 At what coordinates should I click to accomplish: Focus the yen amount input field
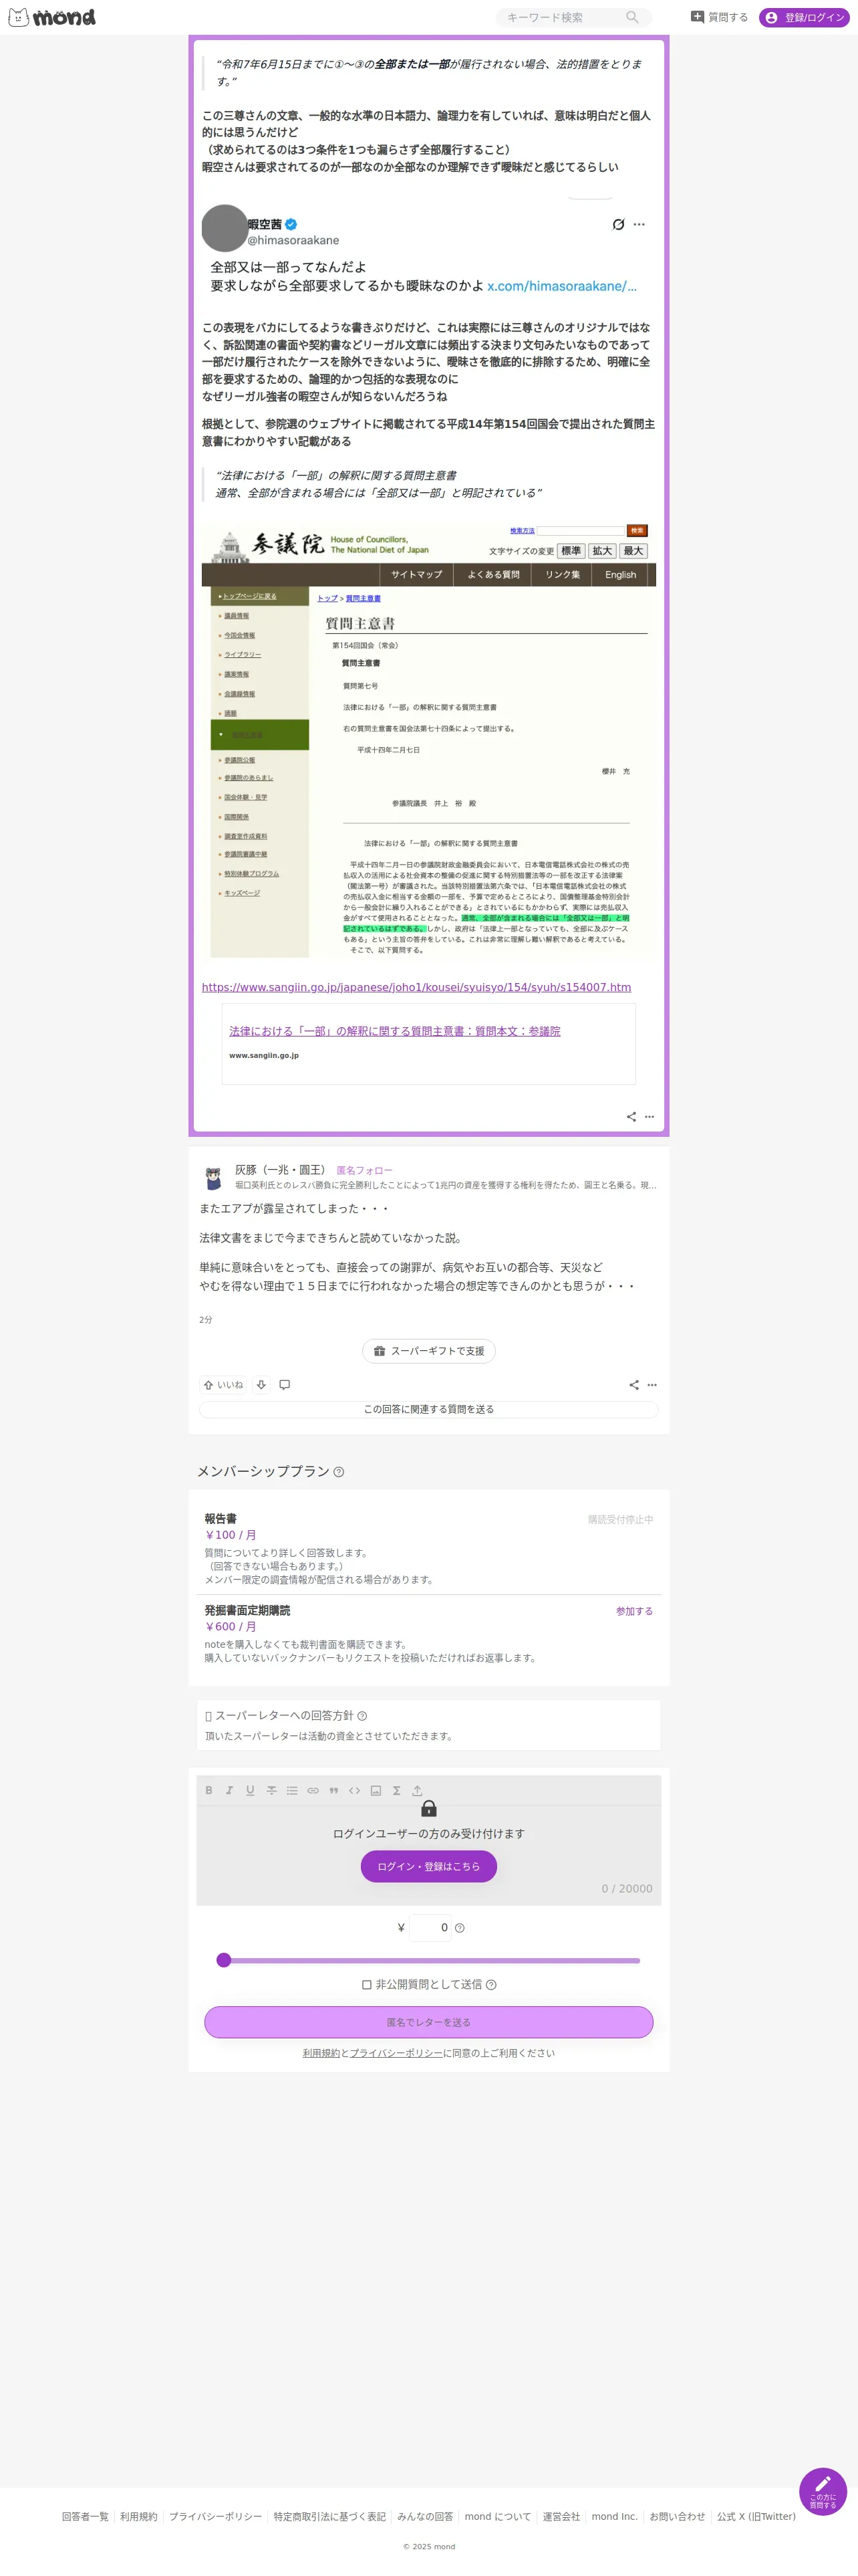pyautogui.click(x=430, y=1927)
